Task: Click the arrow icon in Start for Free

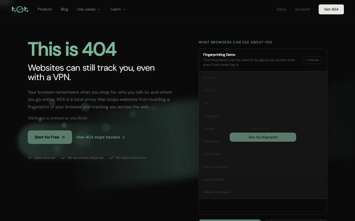Action: (x=63, y=137)
